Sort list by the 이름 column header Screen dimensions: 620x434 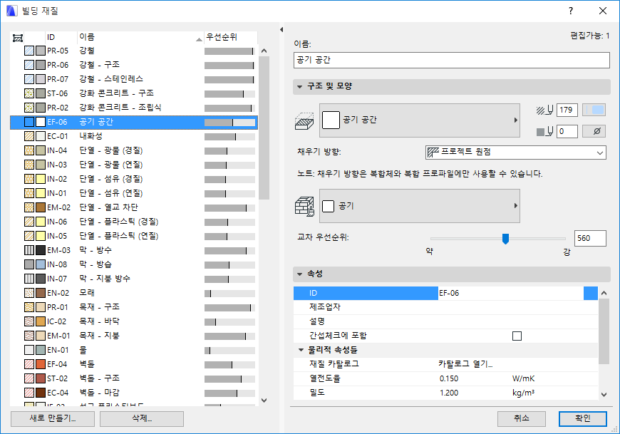tap(140, 37)
